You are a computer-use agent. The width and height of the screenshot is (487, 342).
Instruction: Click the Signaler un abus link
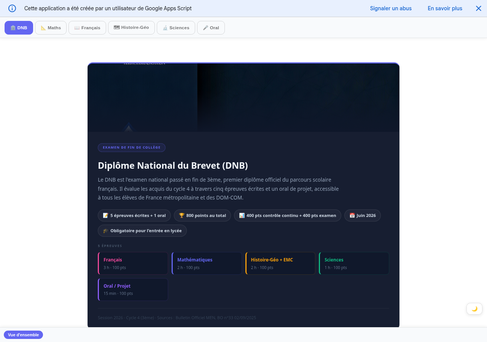[x=391, y=8]
